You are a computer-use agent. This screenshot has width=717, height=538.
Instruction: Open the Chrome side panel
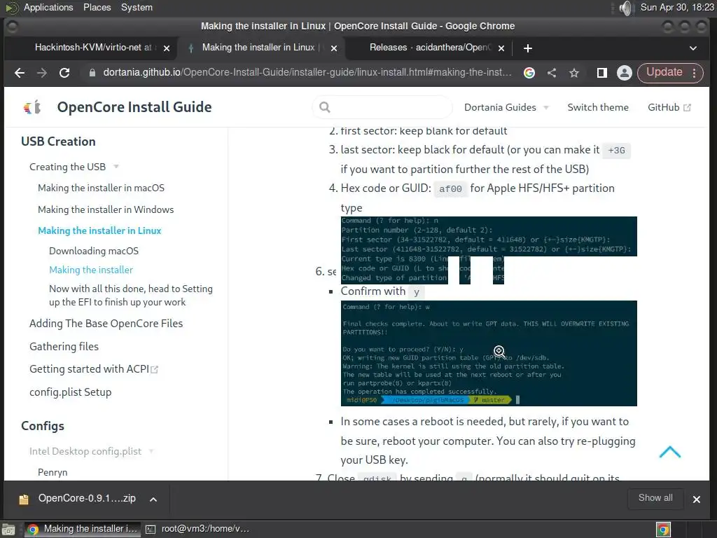(x=601, y=73)
